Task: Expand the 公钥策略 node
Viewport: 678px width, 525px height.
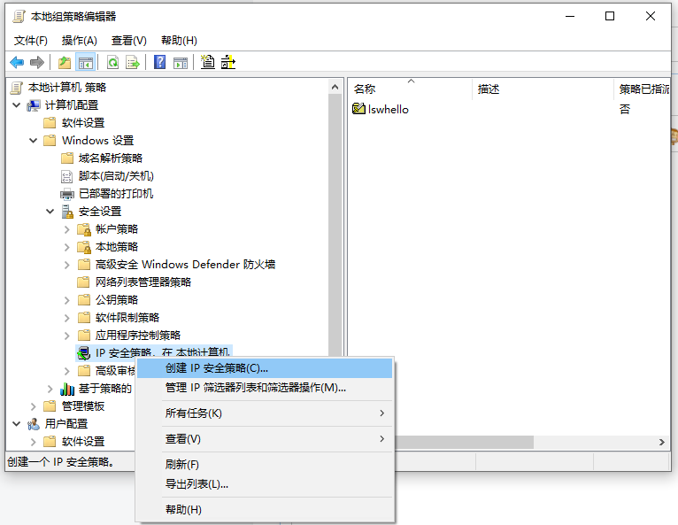Action: coord(67,300)
